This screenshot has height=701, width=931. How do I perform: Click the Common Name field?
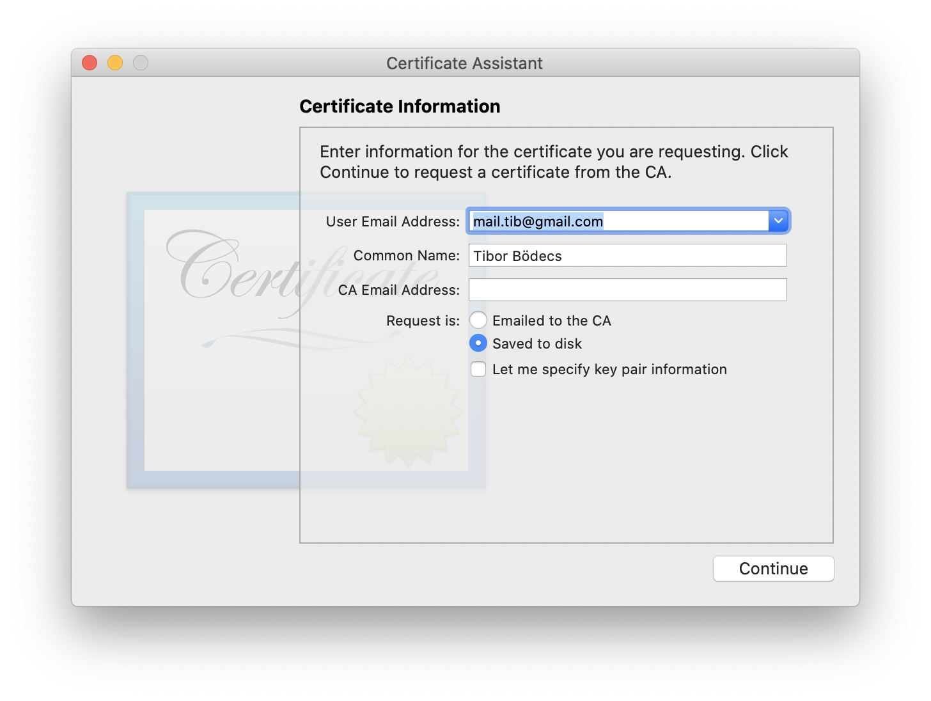click(628, 255)
